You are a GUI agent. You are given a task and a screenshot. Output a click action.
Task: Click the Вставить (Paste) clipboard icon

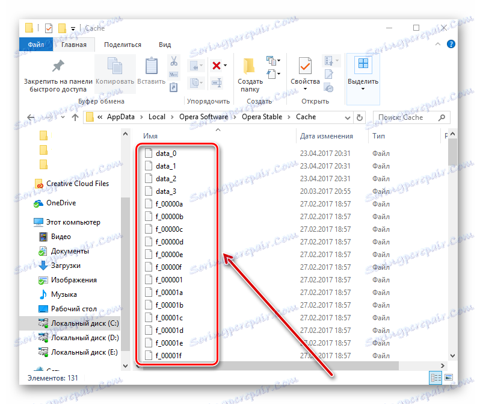click(x=151, y=66)
